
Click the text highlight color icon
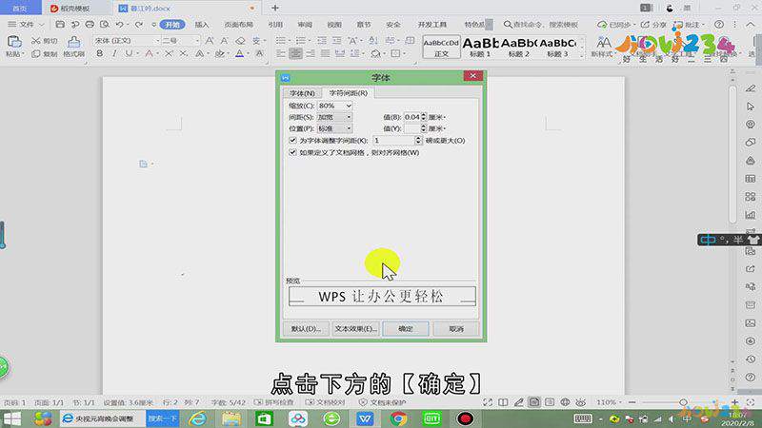point(219,53)
